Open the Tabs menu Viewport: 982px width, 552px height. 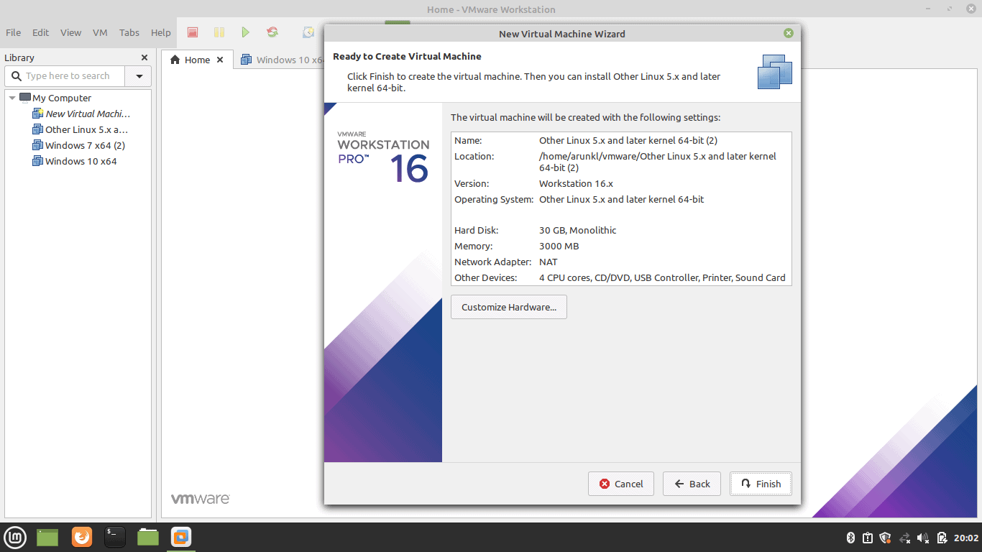pyautogui.click(x=129, y=32)
